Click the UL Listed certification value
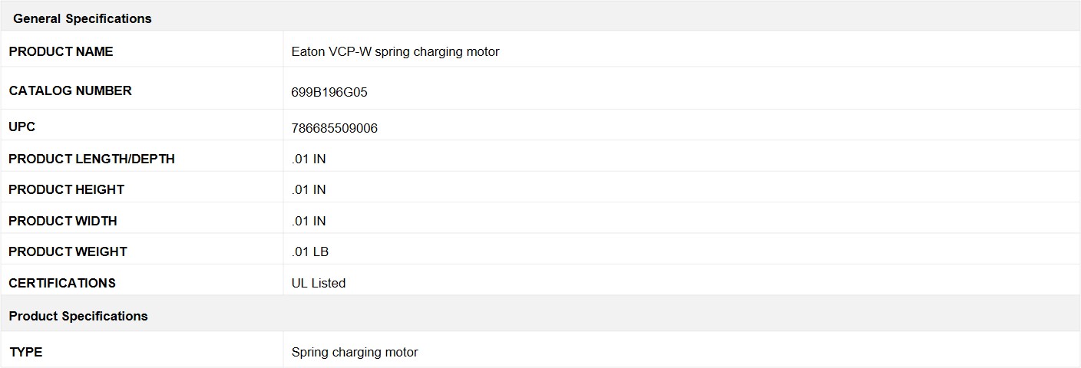The height and width of the screenshot is (368, 1081). (x=319, y=283)
